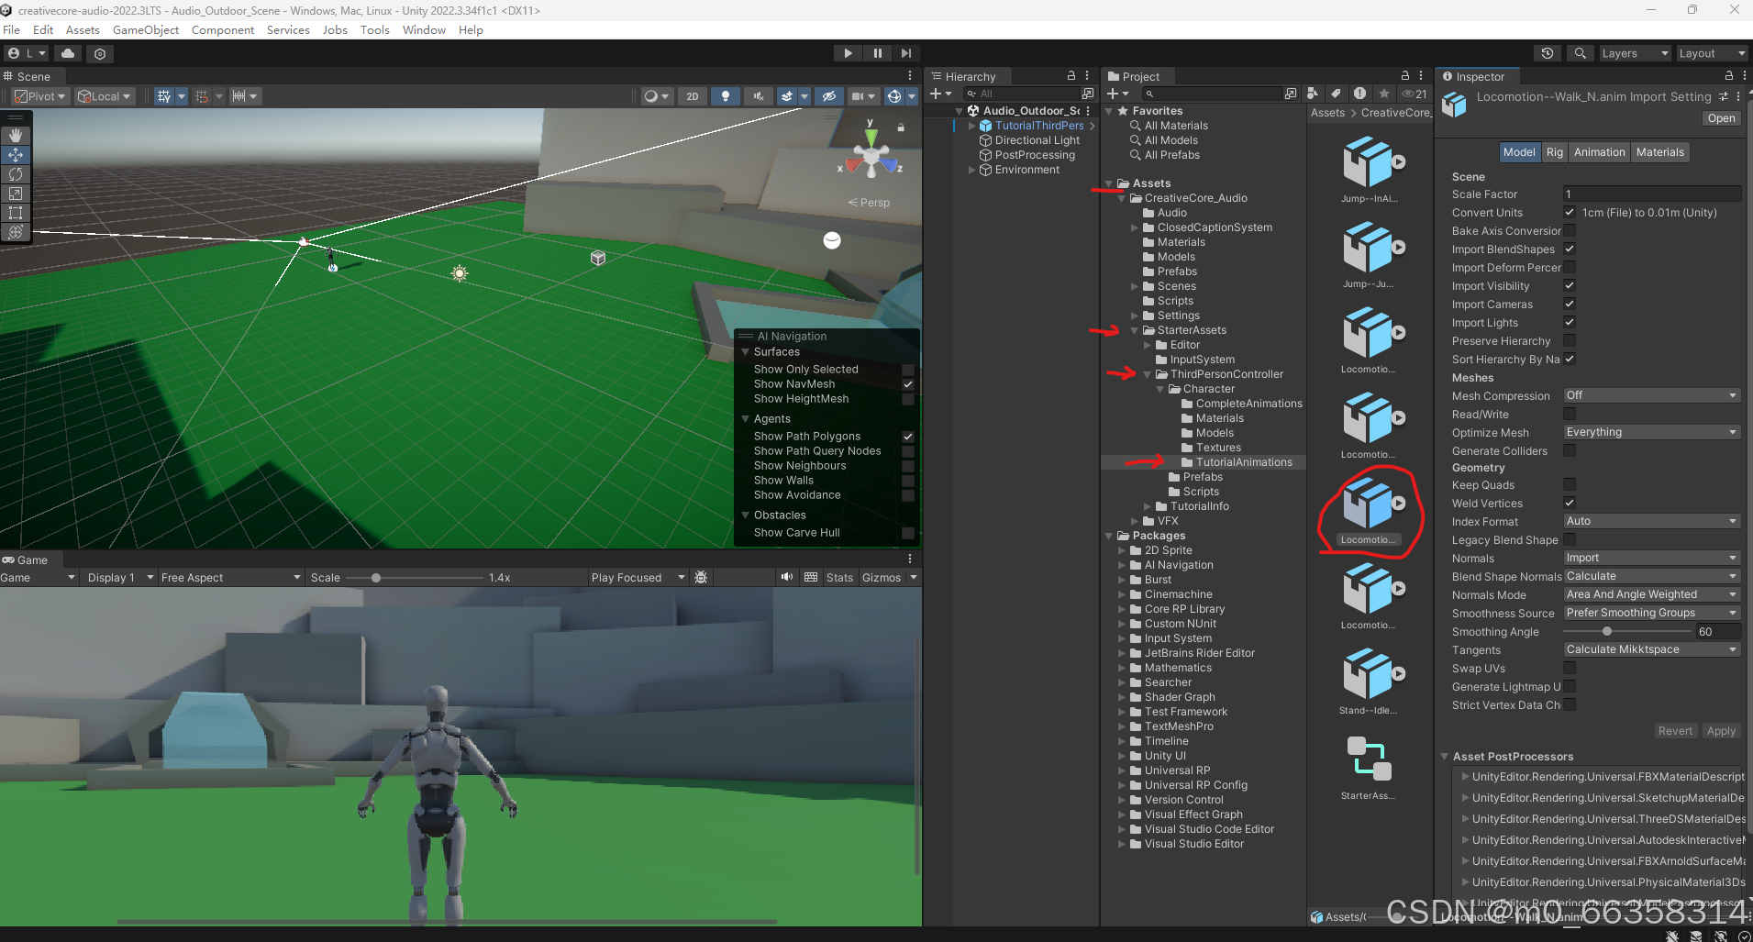Open the Free Aspect dropdown in Game view

230,577
